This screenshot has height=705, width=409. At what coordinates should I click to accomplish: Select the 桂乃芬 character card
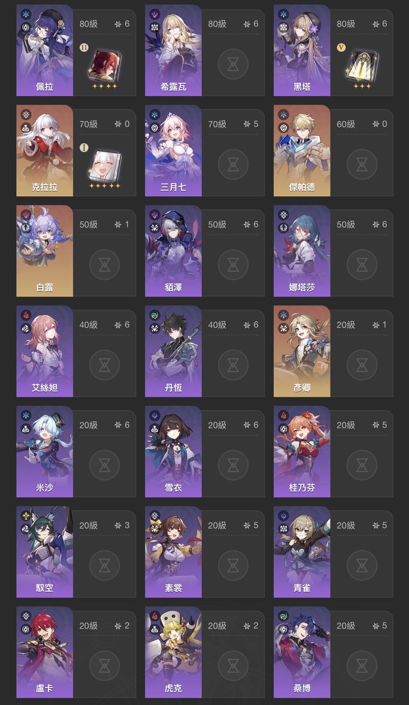tap(302, 451)
